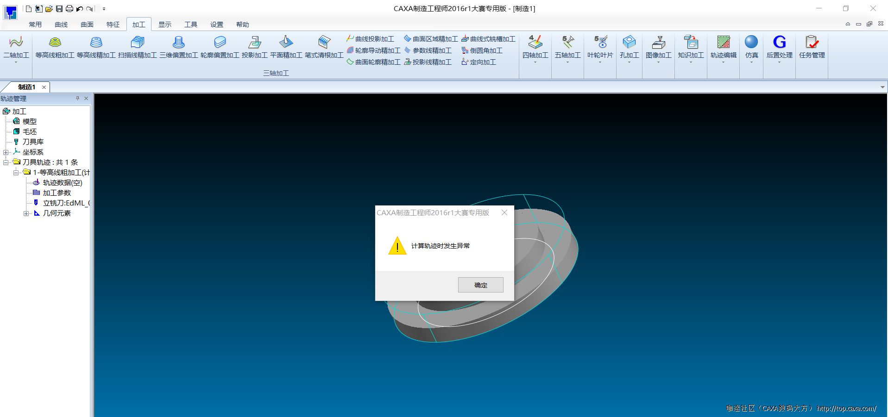The height and width of the screenshot is (417, 888).
Task: Click 曲面区域精加工 tool
Action: click(x=431, y=39)
